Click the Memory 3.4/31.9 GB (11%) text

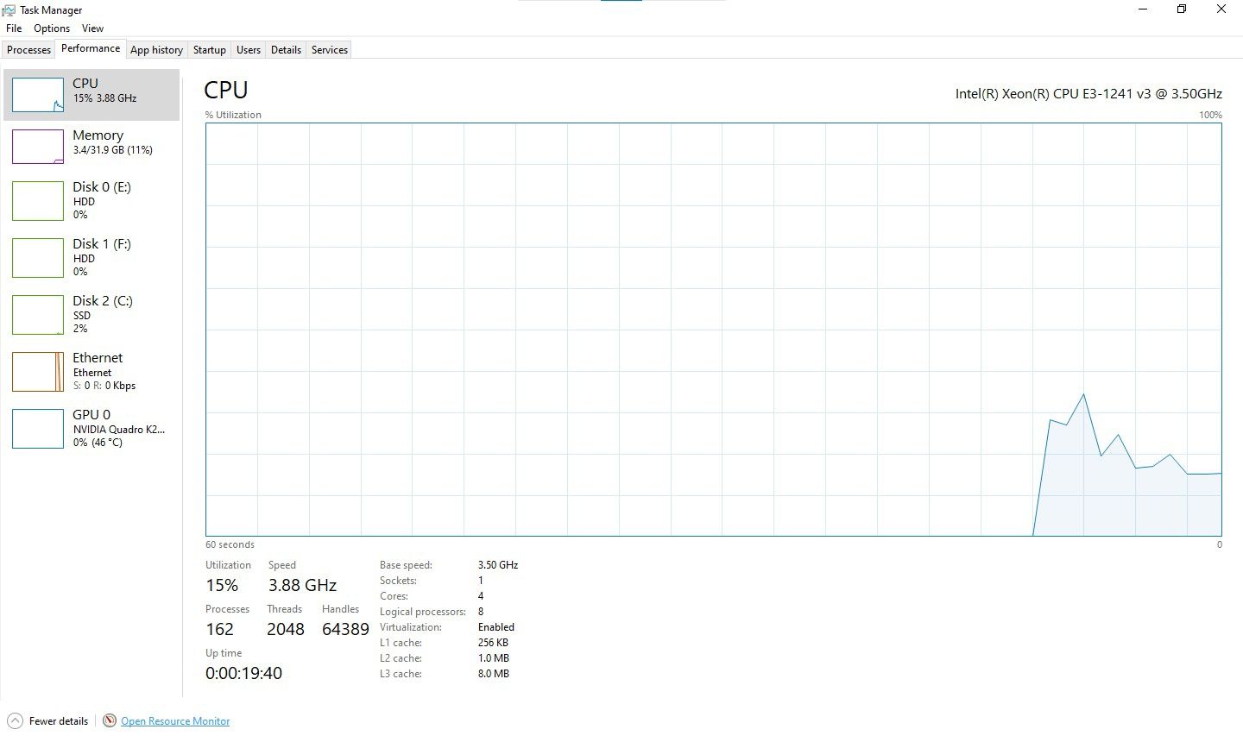(x=112, y=150)
